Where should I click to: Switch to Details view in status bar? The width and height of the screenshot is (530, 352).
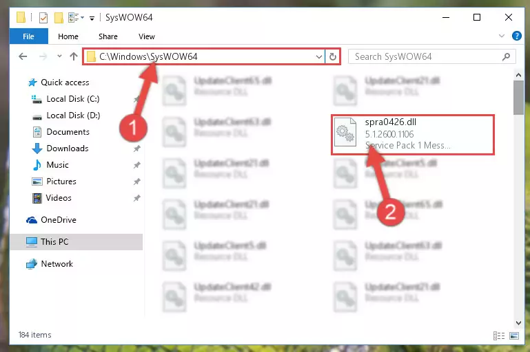tap(499, 335)
